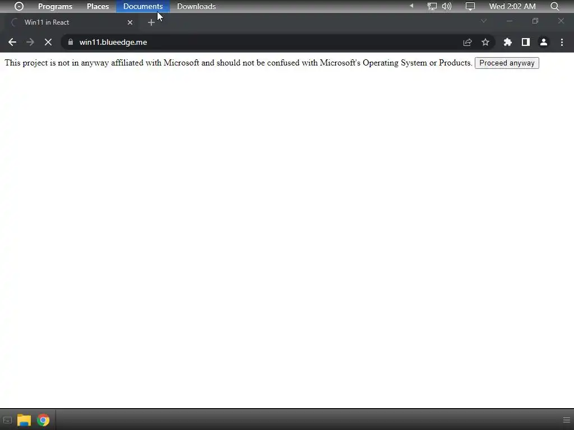Expand the system tray arrow

coord(411,6)
